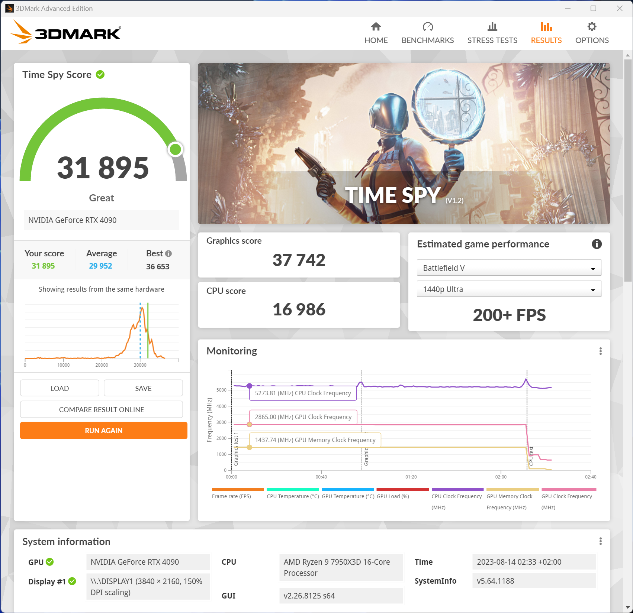Screen dimensions: 633x613
Task: Click the 3DMark logo
Action: coord(65,32)
